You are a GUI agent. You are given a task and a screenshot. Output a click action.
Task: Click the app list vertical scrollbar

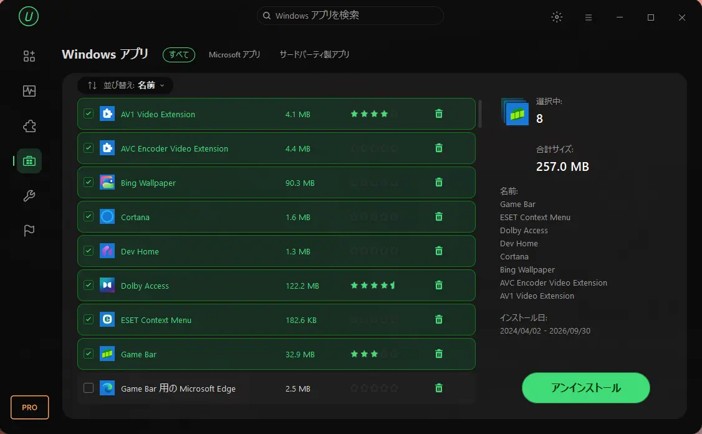click(x=480, y=113)
